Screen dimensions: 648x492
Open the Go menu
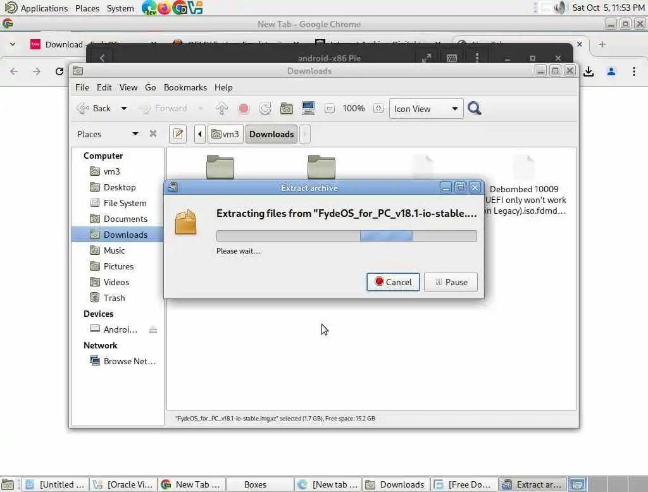pyautogui.click(x=151, y=87)
